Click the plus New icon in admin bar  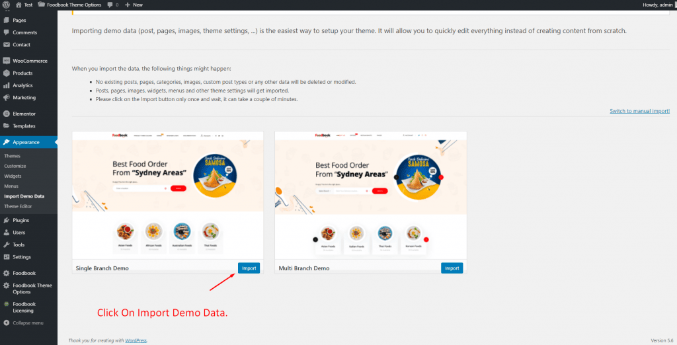(x=127, y=5)
